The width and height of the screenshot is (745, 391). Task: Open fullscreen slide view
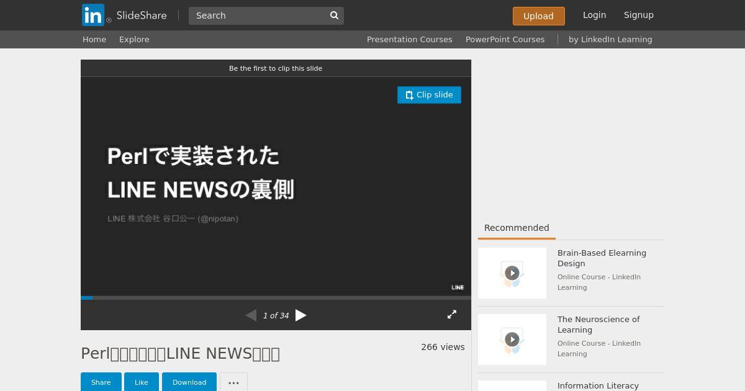tap(452, 315)
